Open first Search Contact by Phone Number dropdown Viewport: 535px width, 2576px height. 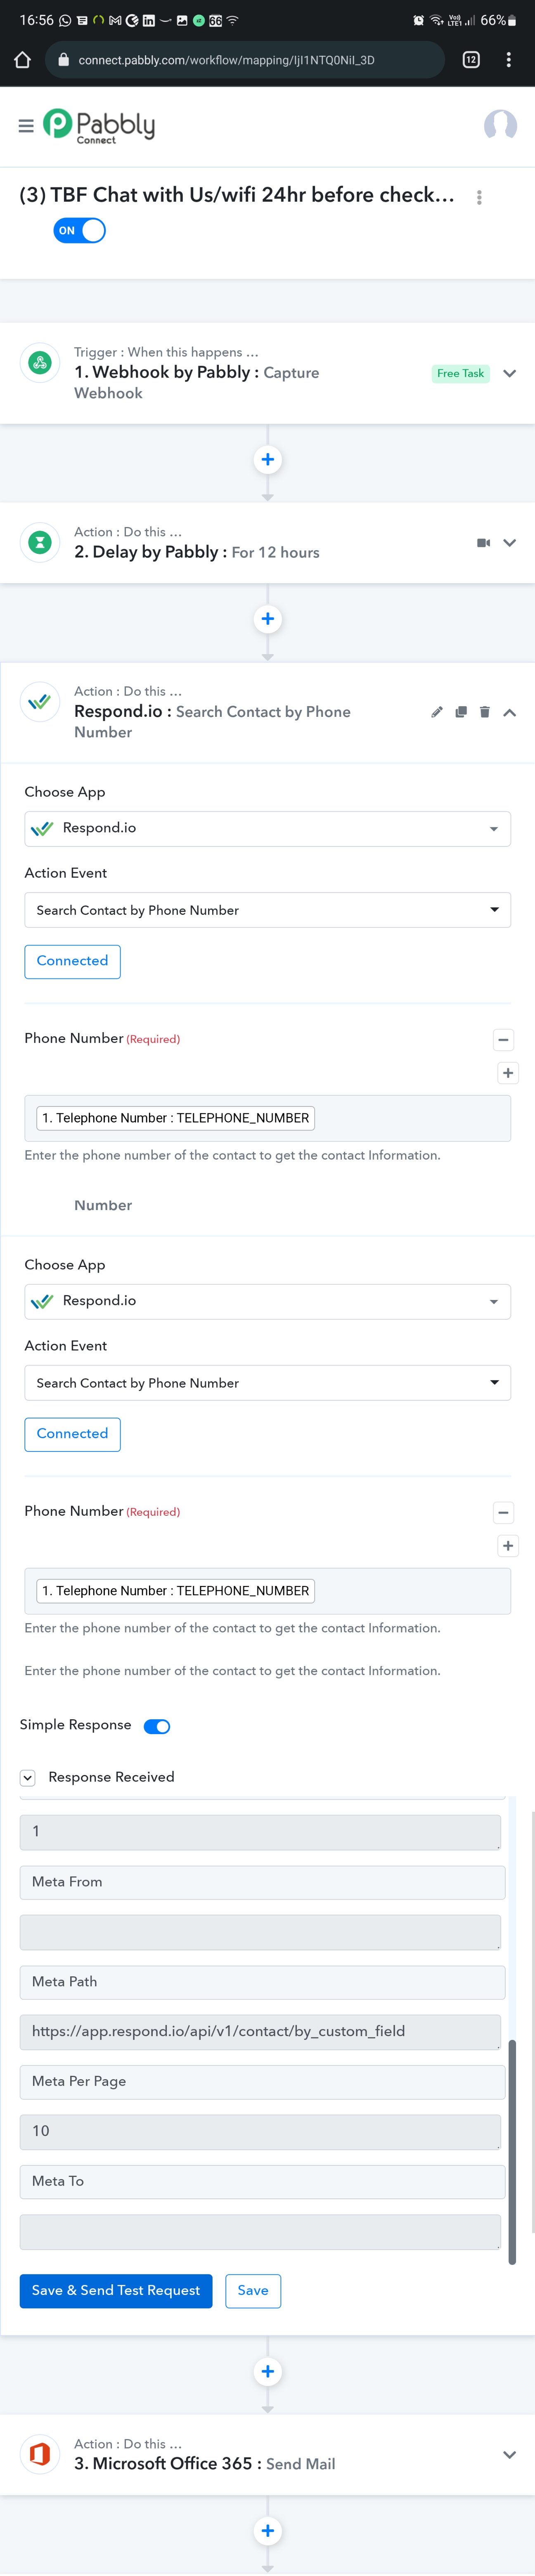point(267,910)
